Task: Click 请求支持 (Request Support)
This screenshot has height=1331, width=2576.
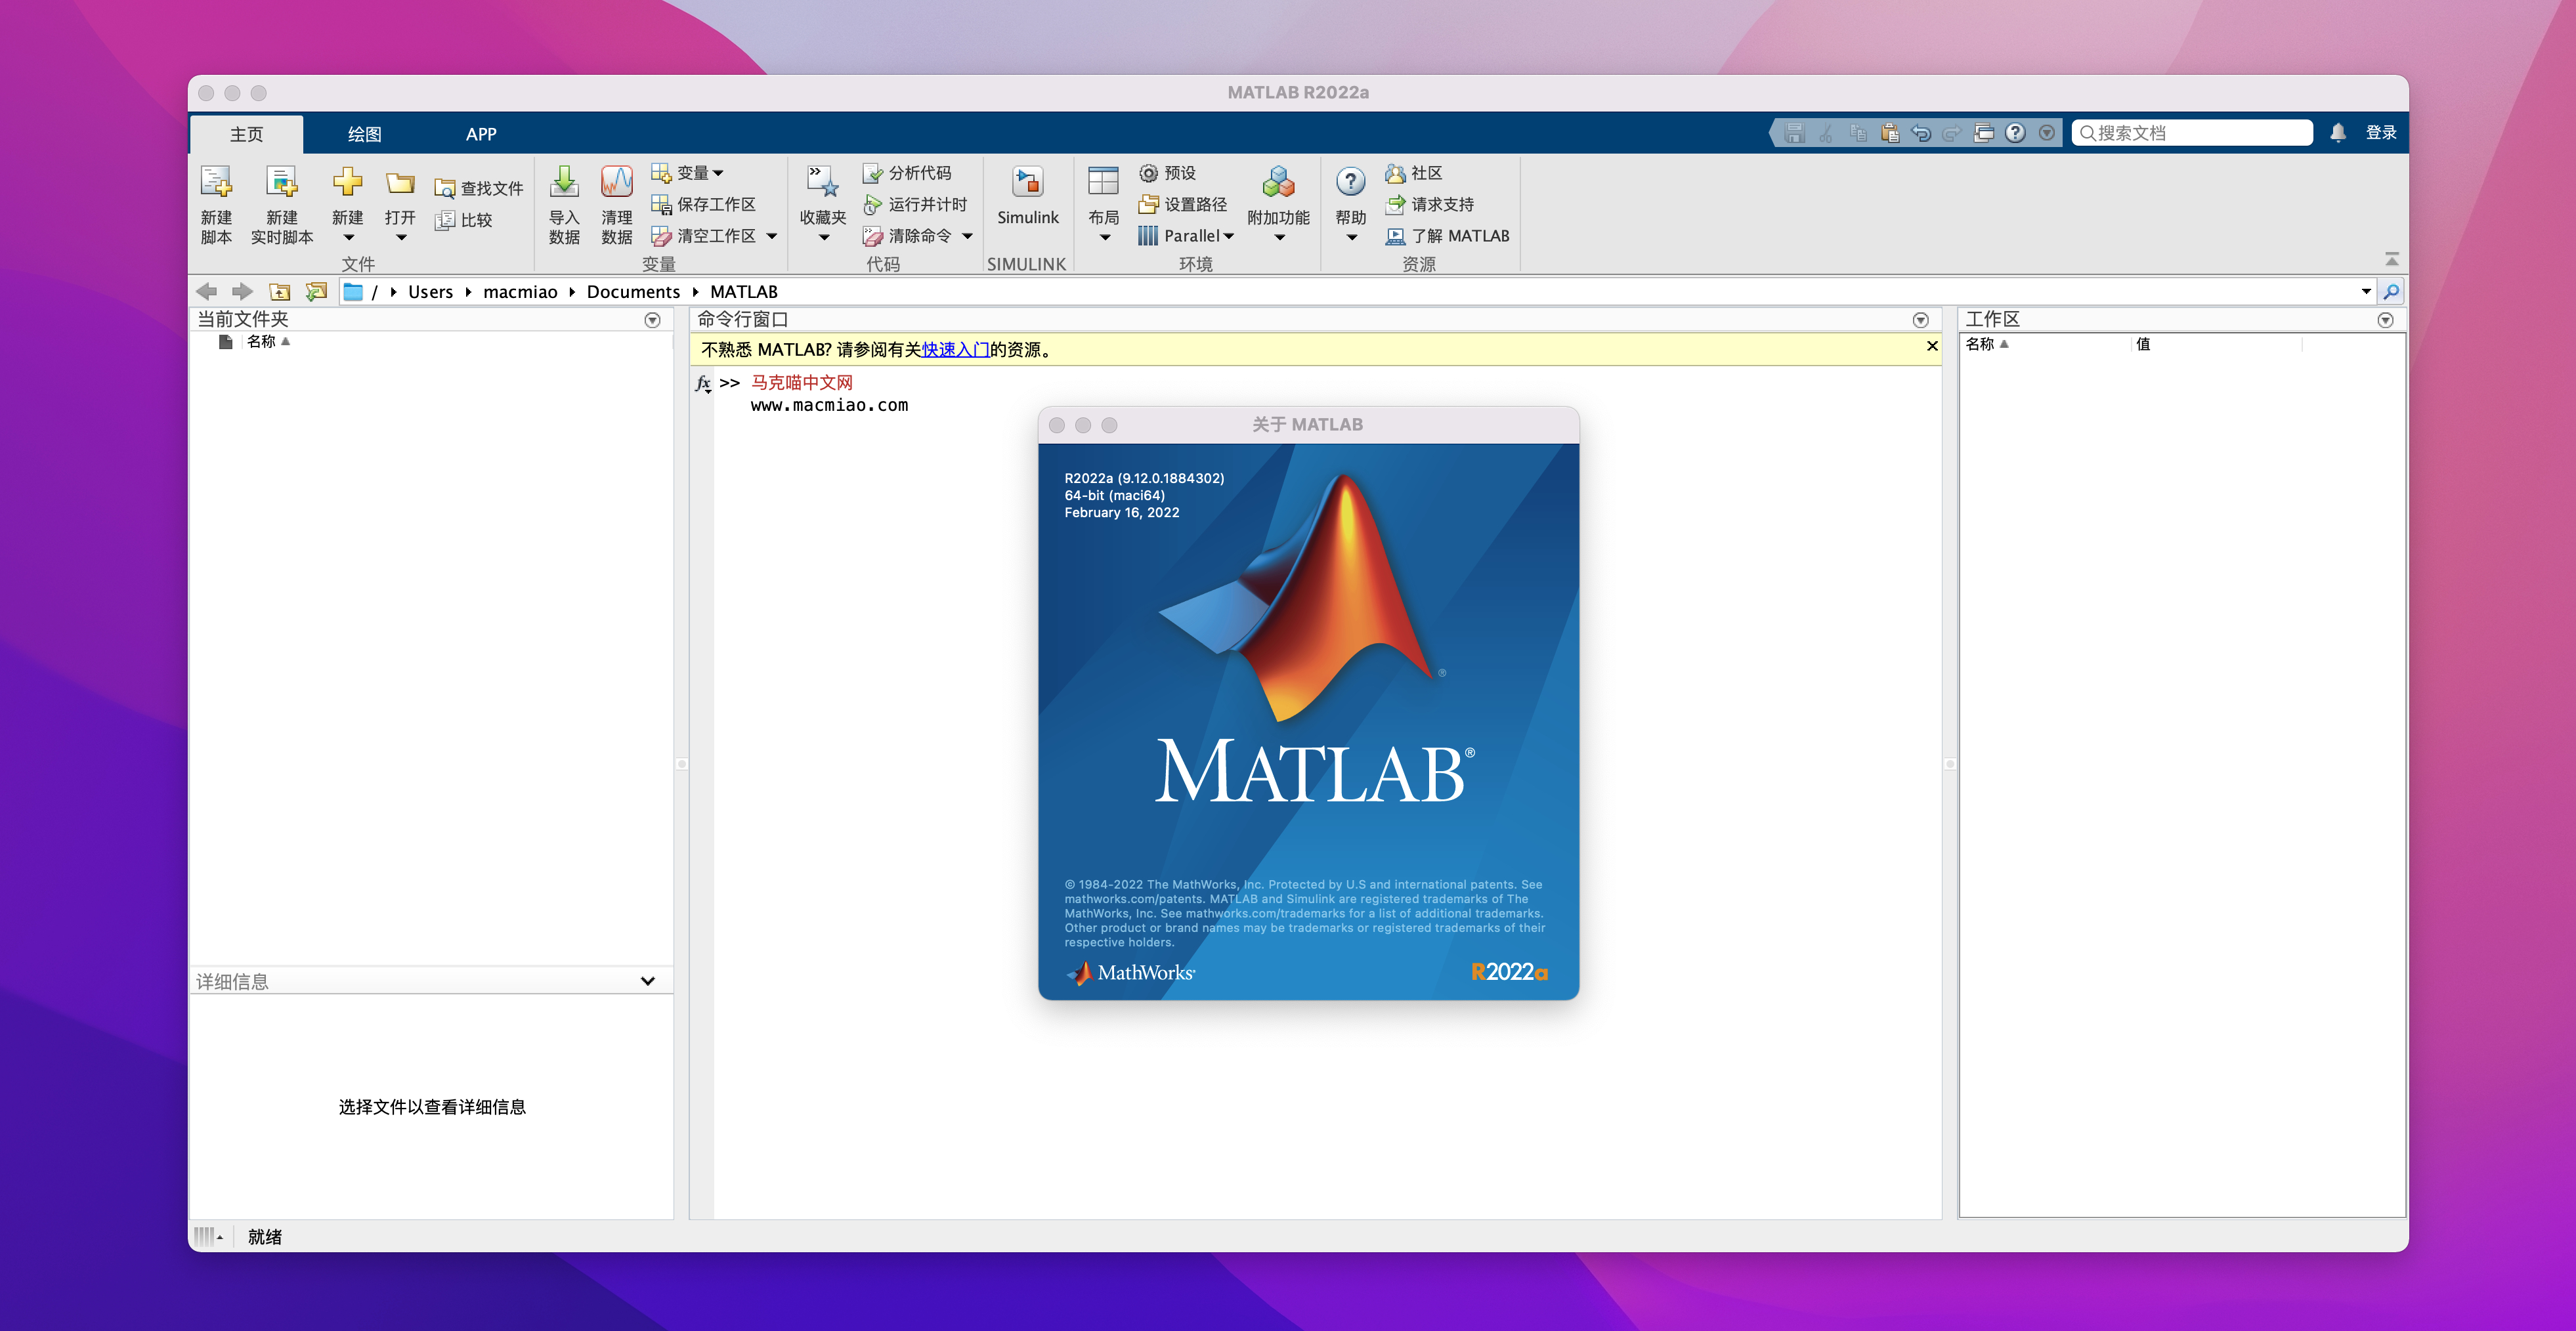Action: click(1430, 204)
